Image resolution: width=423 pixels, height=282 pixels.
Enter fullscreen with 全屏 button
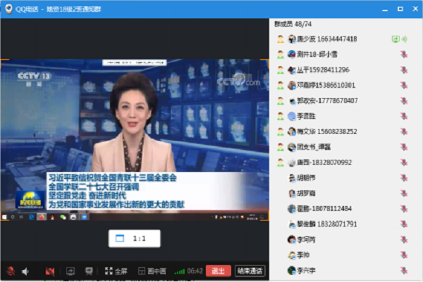tap(116, 271)
